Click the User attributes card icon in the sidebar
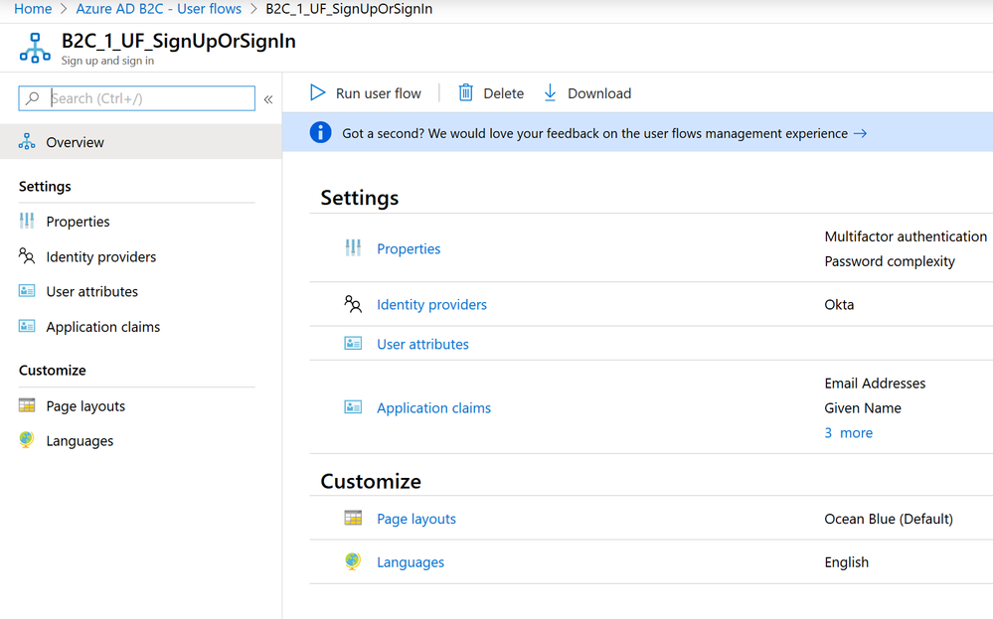 click(x=27, y=291)
